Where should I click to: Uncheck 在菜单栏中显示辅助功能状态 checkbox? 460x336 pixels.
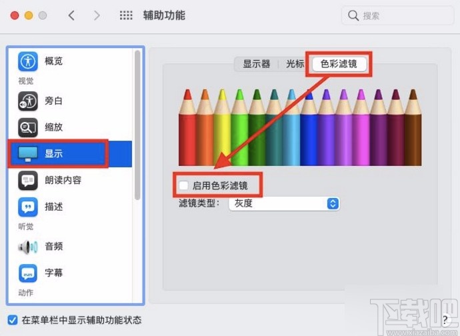13,320
